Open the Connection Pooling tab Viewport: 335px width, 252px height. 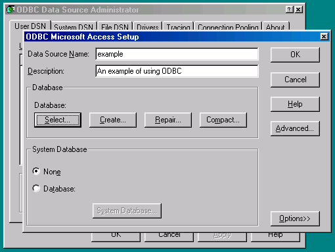click(228, 26)
